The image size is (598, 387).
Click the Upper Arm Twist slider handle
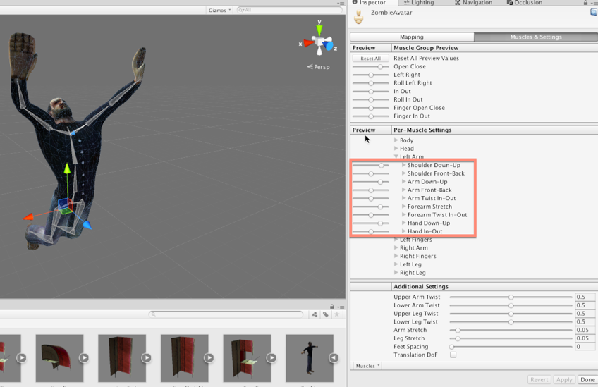511,297
